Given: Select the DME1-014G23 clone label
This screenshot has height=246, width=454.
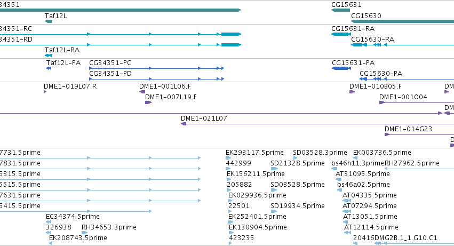Looking at the screenshot, I should tap(408, 129).
